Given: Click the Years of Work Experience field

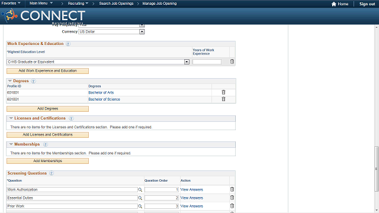Looking at the screenshot, I should point(207,62).
